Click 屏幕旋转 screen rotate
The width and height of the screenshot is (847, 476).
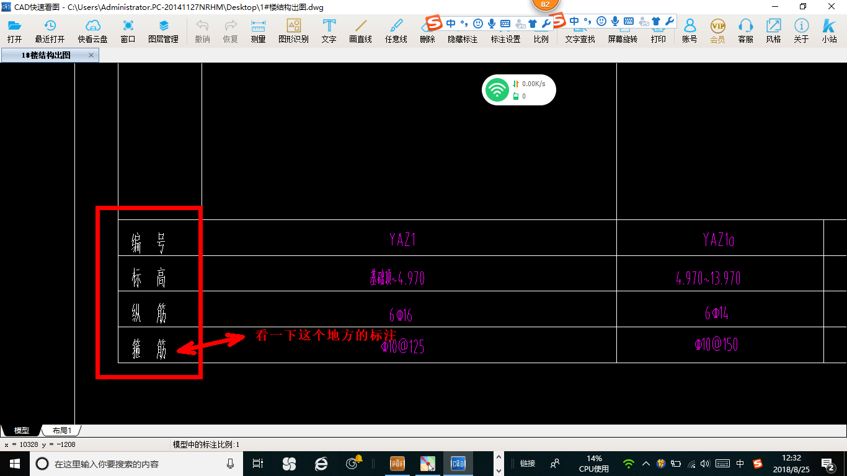pos(623,38)
